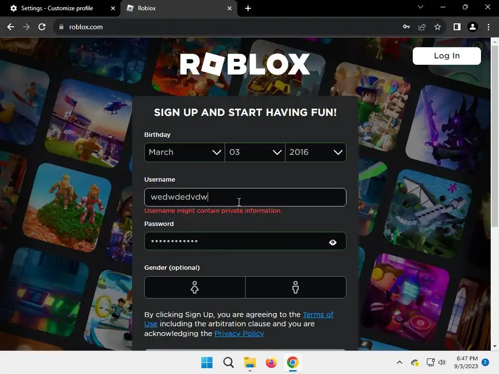Open the birthday year dropdown (2016)
This screenshot has height=374, width=499.
coord(316,152)
